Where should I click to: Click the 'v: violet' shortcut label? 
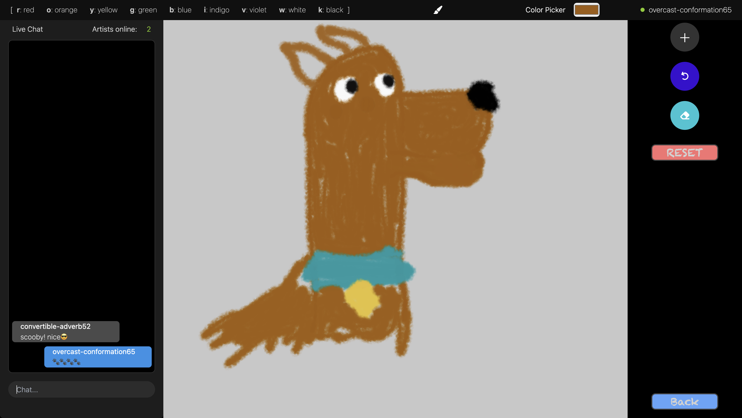coord(254,10)
